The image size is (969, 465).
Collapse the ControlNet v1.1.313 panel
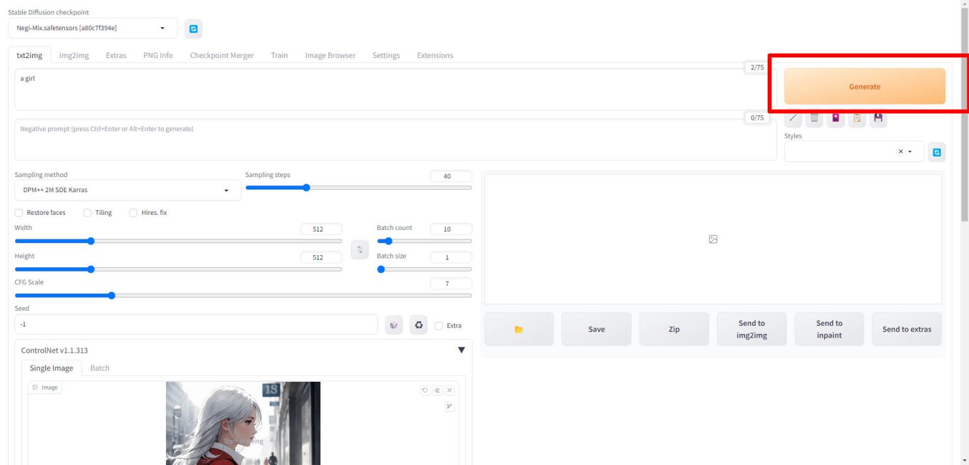[x=461, y=350]
